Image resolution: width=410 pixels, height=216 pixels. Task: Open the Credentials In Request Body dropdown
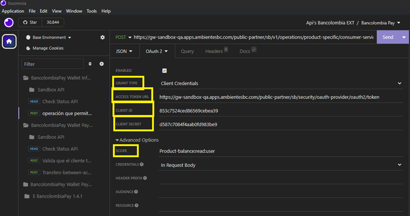point(281,165)
